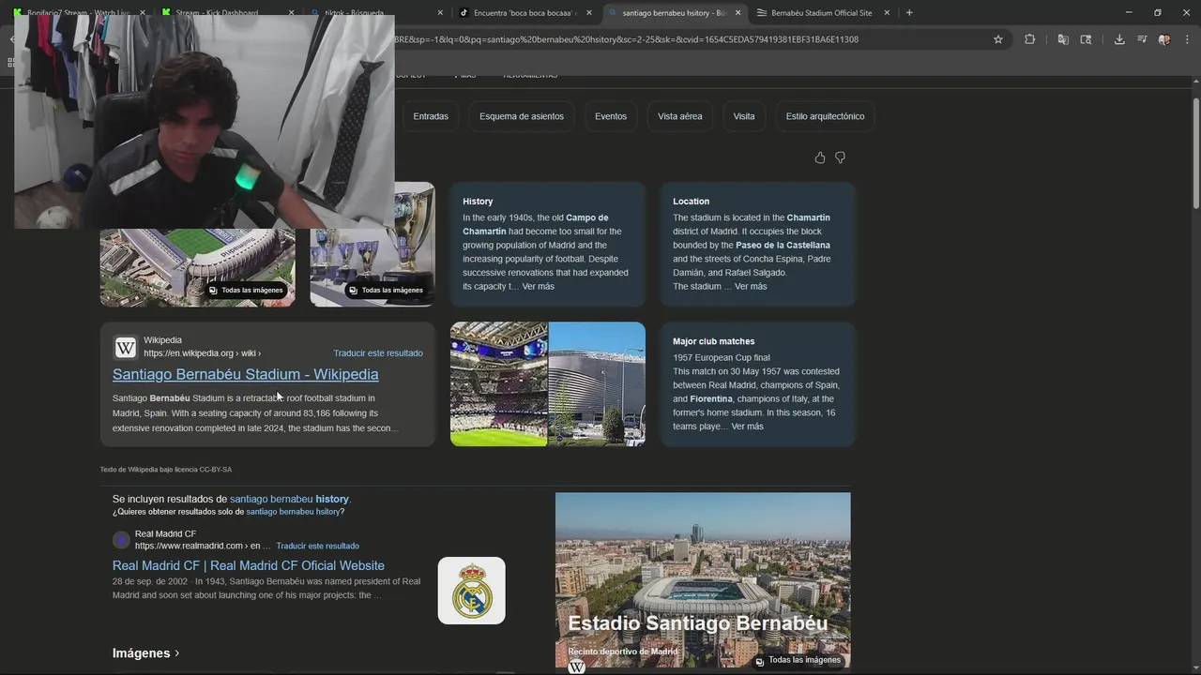Click the santiago bernabeu history suggestion link
Image resolution: width=1201 pixels, height=675 pixels.
click(x=289, y=500)
